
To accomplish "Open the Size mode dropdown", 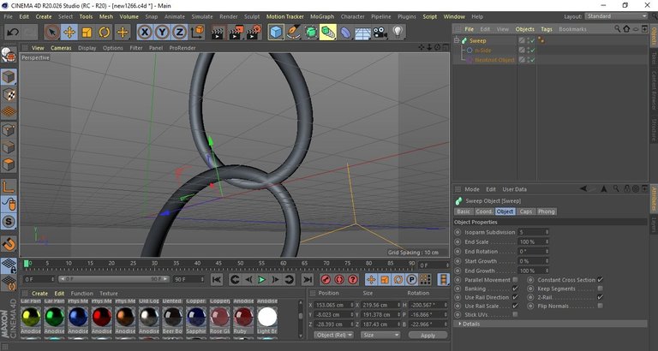I will pos(380,335).
